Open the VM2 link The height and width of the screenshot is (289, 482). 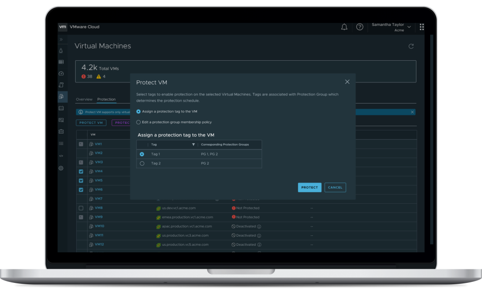coord(99,153)
